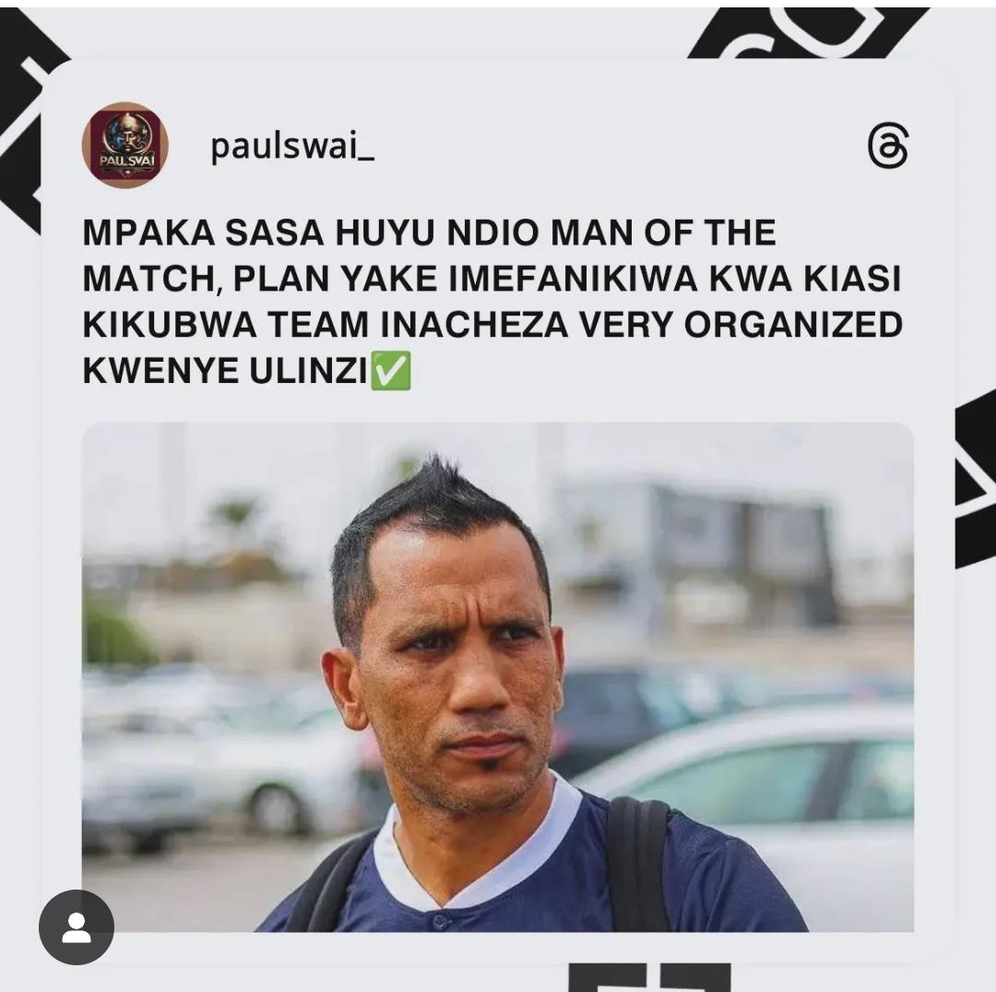Select the words KWENYE ULINZI
996x992 pixels.
point(225,371)
